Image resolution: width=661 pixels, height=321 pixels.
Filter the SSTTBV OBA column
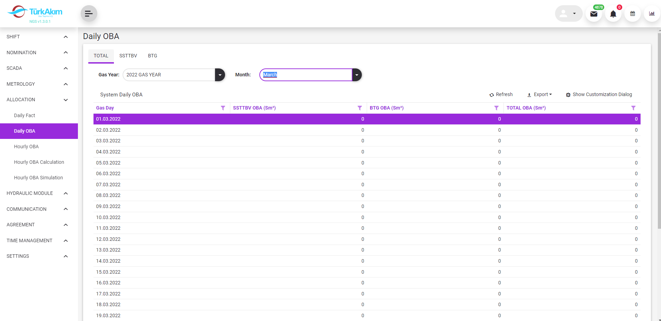(x=360, y=108)
